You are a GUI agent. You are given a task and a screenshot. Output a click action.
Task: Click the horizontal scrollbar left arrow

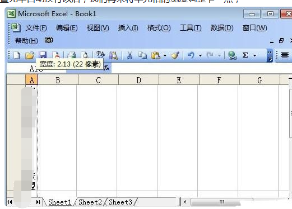(185, 202)
